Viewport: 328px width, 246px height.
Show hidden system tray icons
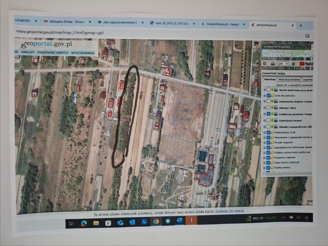(x=284, y=218)
